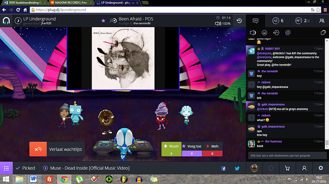
Task: Open settings gear in bottom bar
Action: [320, 168]
